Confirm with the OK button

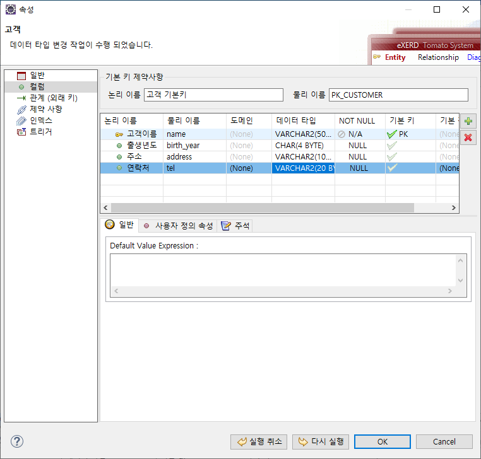383,441
